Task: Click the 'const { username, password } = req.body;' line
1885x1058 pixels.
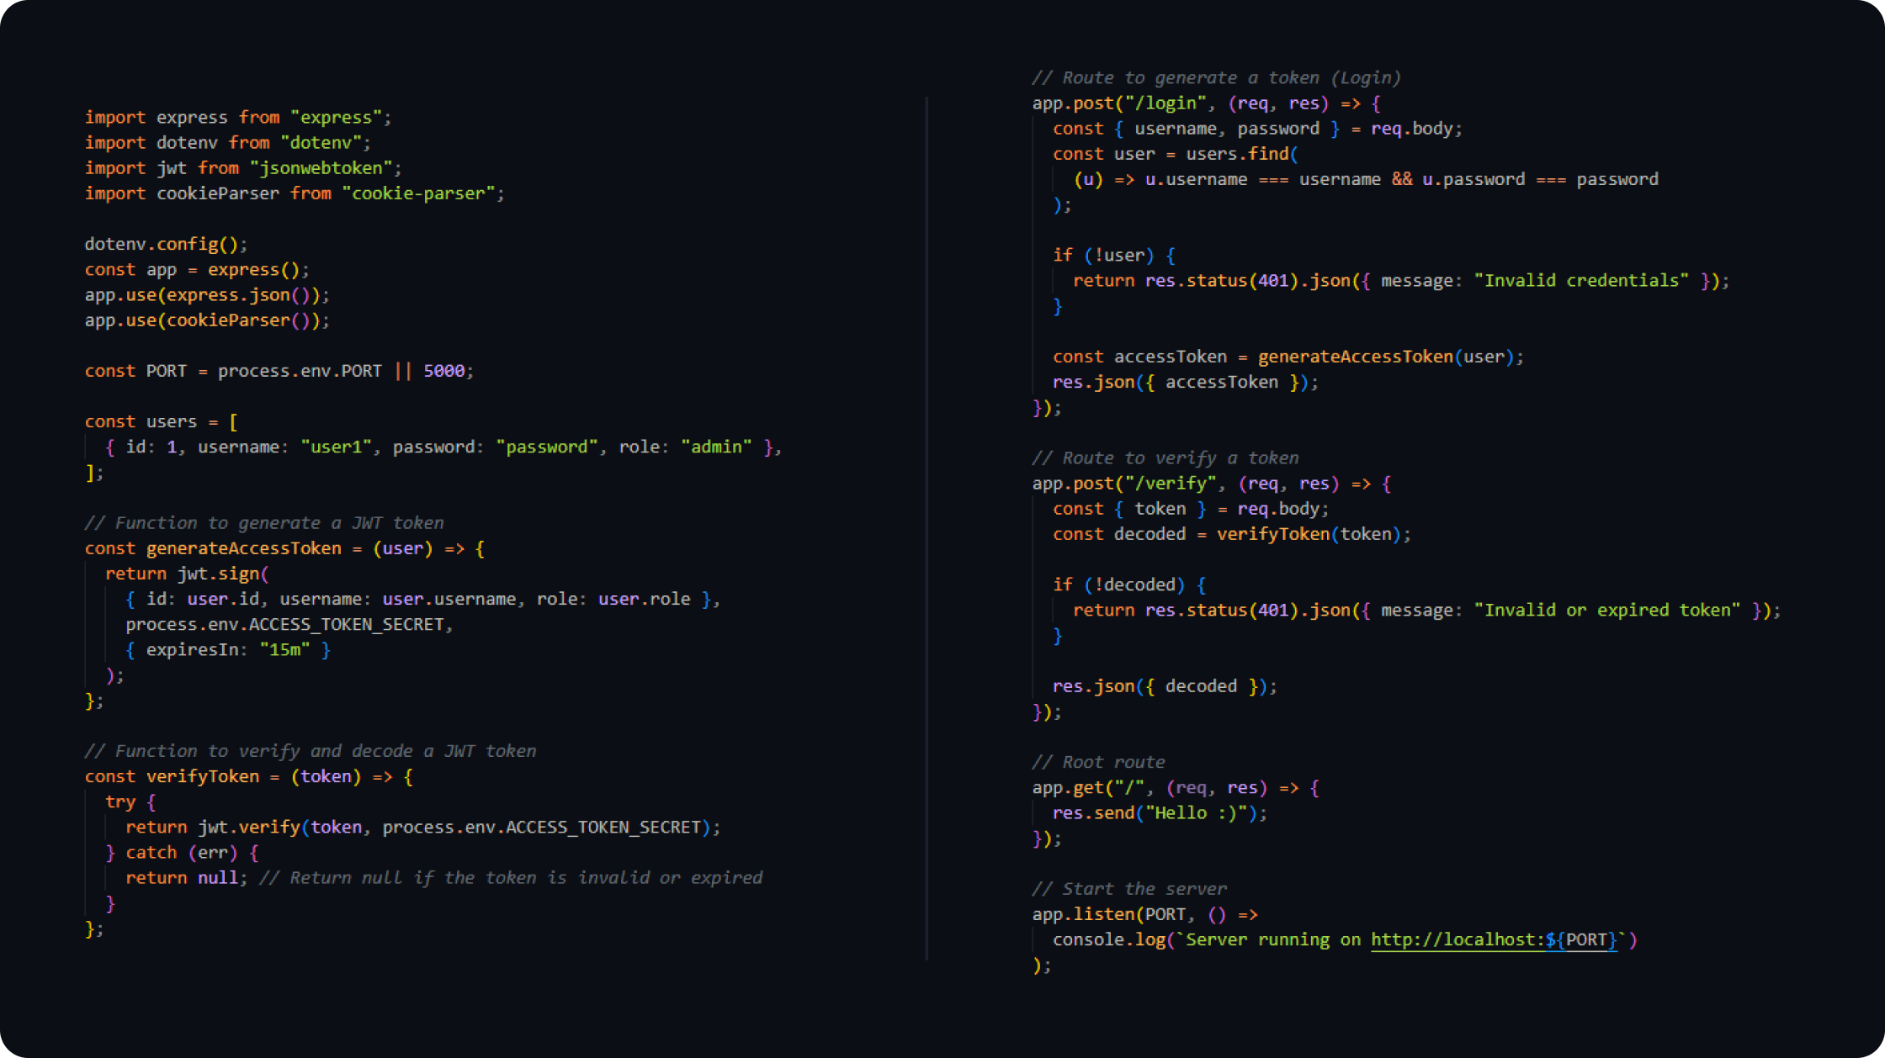Action: pyautogui.click(x=1258, y=128)
